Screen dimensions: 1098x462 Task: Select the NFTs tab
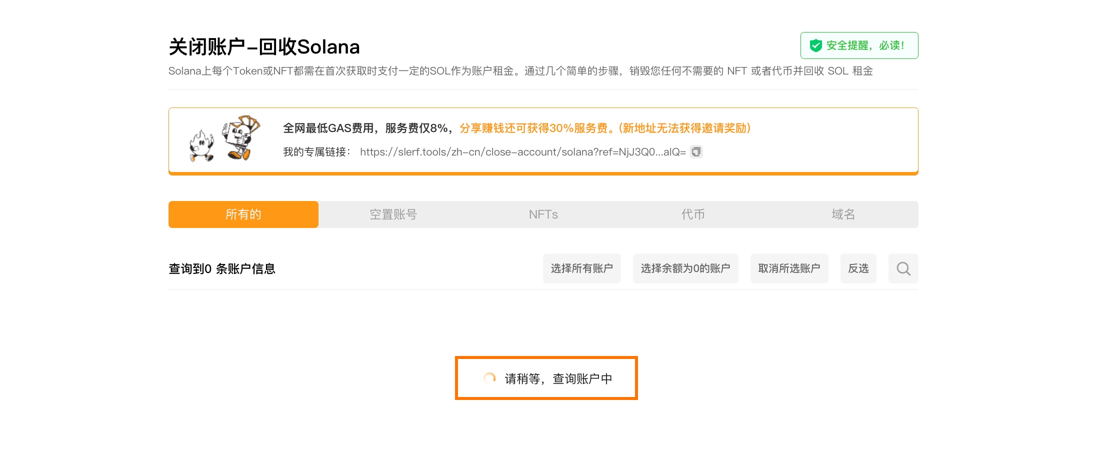pos(543,214)
